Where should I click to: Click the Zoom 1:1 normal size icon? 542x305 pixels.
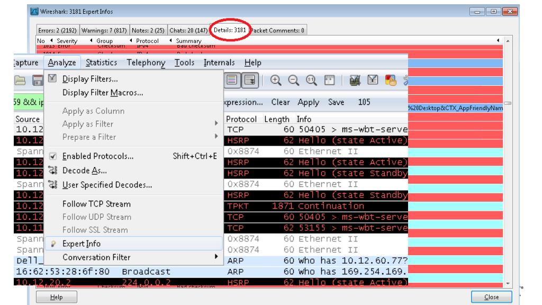(311, 80)
